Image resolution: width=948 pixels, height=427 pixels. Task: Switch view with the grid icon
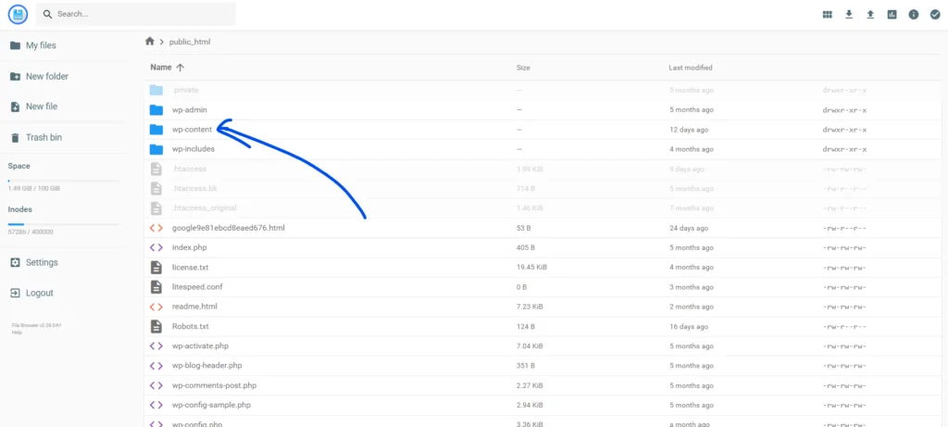click(x=827, y=15)
